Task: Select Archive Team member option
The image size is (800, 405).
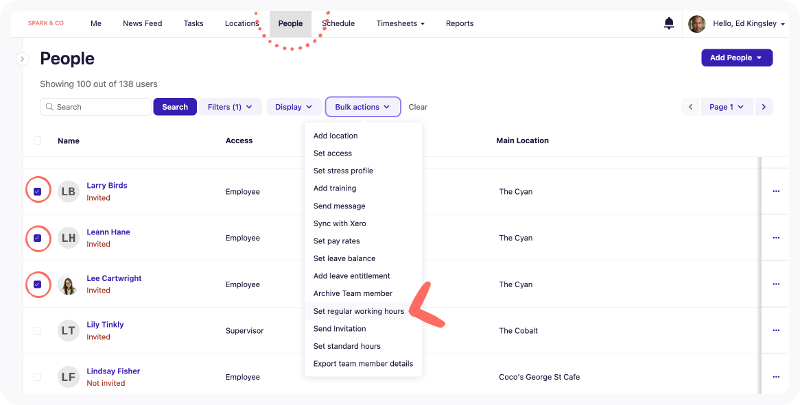Action: (x=353, y=293)
